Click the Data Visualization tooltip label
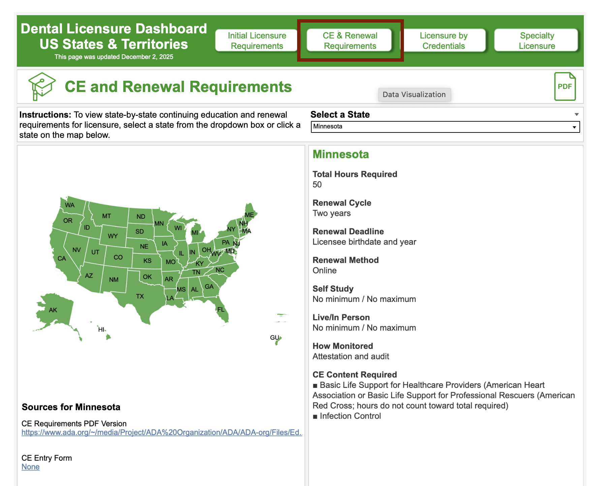Screen dimensions: 601x486 coord(414,94)
